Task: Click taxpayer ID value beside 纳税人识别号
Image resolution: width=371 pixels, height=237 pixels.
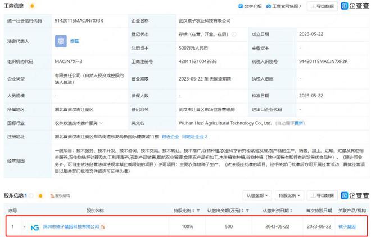Action: coord(323,61)
